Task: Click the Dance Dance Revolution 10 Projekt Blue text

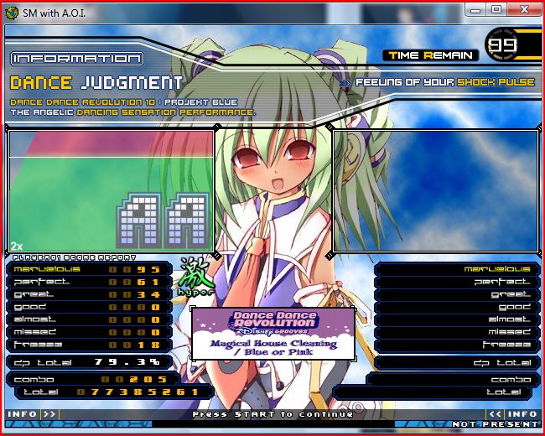Action: click(124, 102)
